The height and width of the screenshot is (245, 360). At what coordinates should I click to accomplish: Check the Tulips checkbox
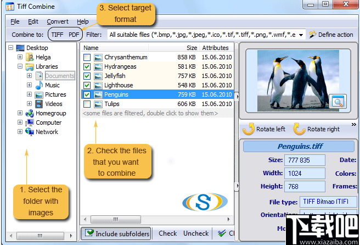pyautogui.click(x=87, y=104)
